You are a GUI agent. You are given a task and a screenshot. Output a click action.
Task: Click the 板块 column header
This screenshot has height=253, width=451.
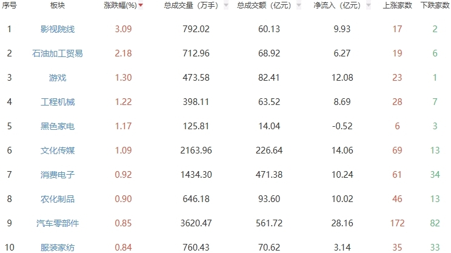coord(58,5)
